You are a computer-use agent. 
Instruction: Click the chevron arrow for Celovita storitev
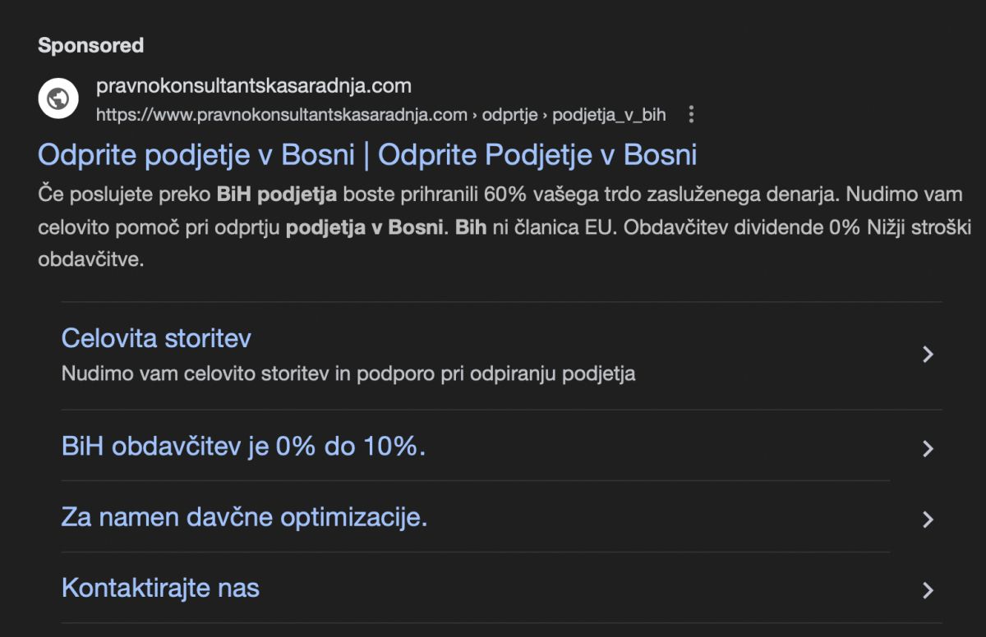[928, 355]
